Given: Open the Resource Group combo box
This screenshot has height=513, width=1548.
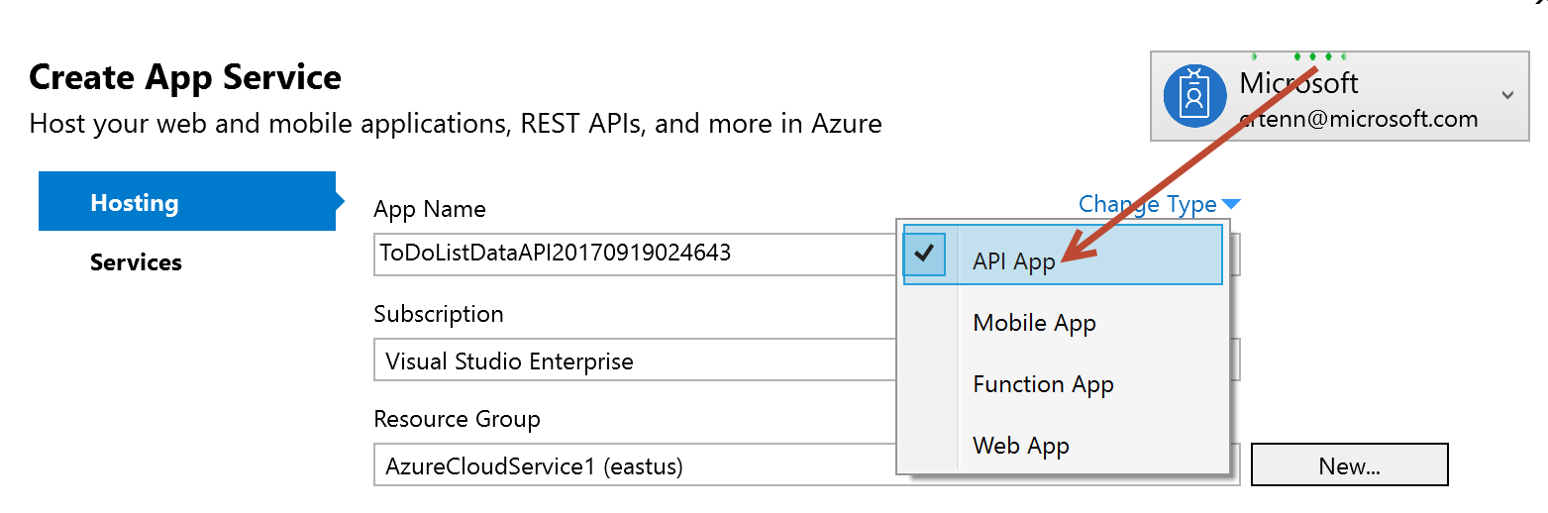Looking at the screenshot, I should pos(634,465).
